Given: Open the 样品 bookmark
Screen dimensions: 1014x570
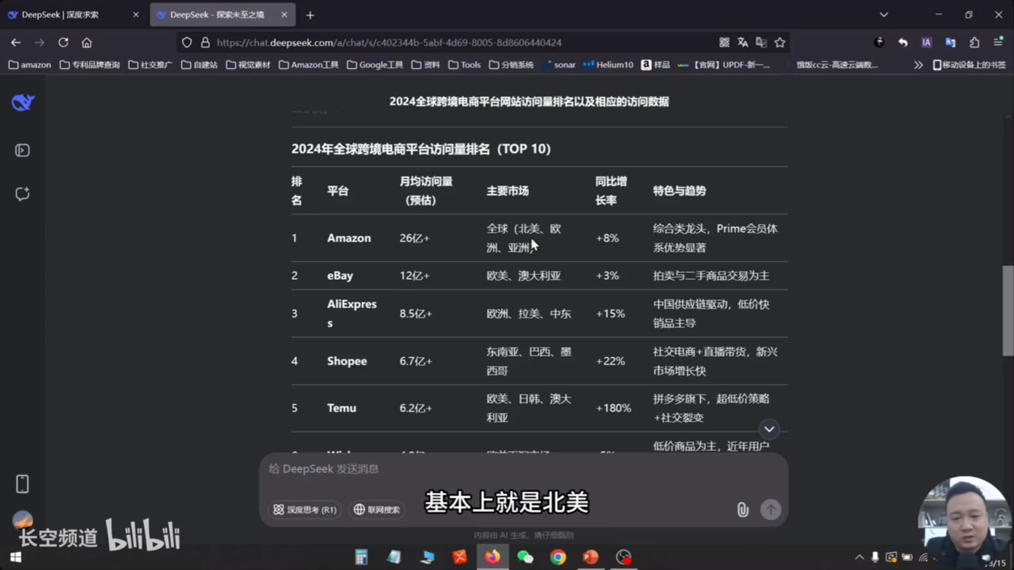Looking at the screenshot, I should [x=656, y=65].
